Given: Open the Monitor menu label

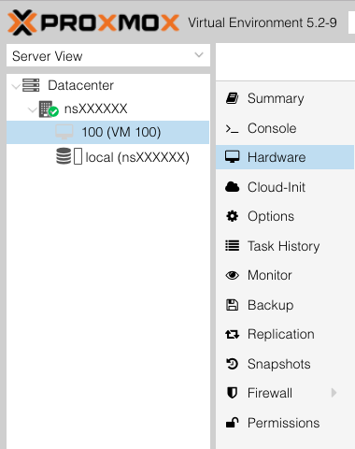Looking at the screenshot, I should click(x=270, y=275).
